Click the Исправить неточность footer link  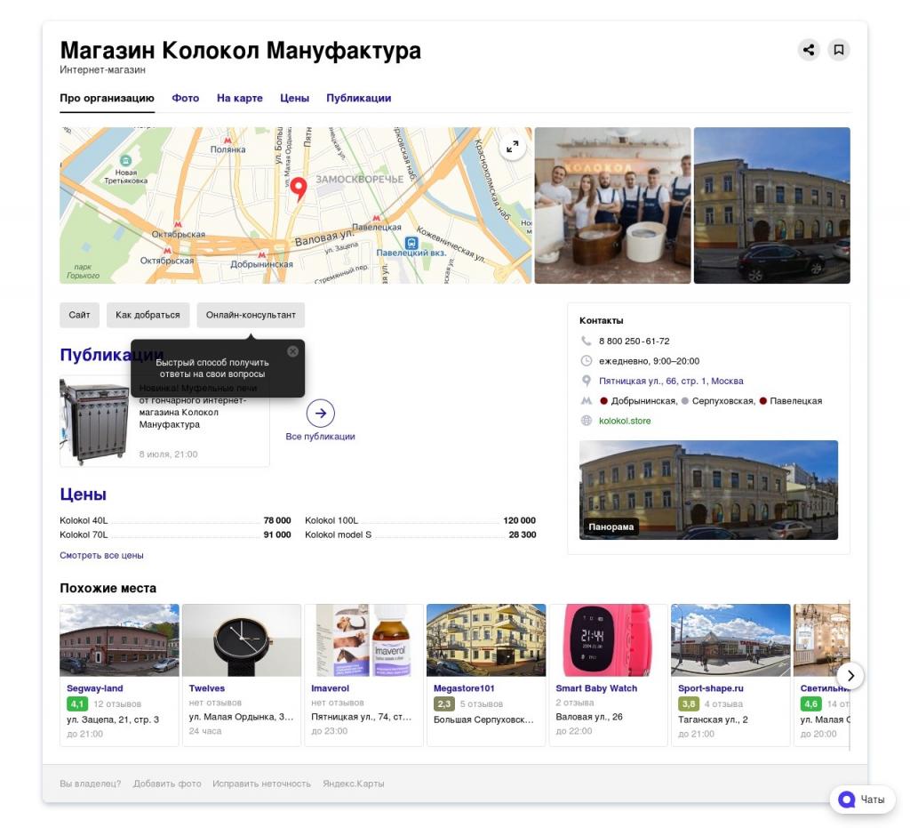262,784
